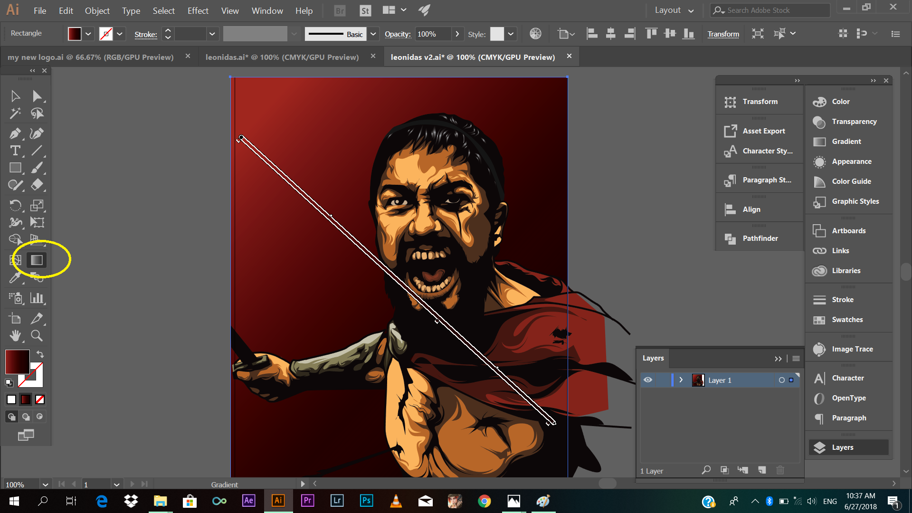
Task: Open the Pathfinder panel
Action: pos(760,238)
